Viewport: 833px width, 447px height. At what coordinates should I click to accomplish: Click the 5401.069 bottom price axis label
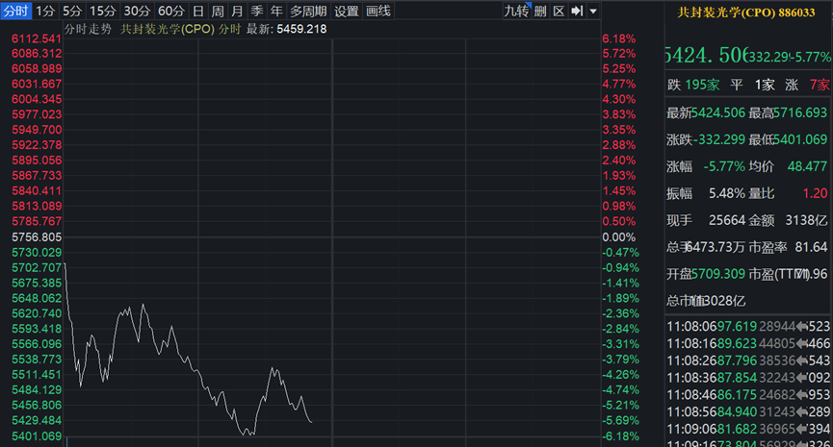click(x=37, y=436)
